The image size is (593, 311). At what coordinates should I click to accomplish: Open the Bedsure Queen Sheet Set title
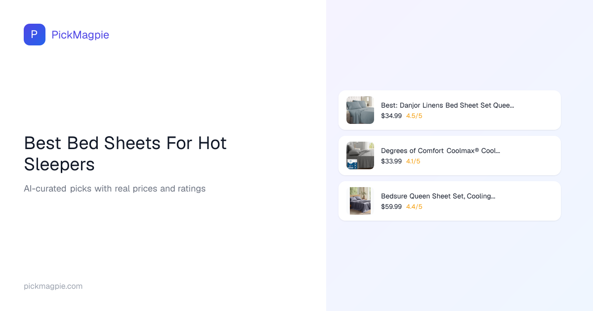438,196
